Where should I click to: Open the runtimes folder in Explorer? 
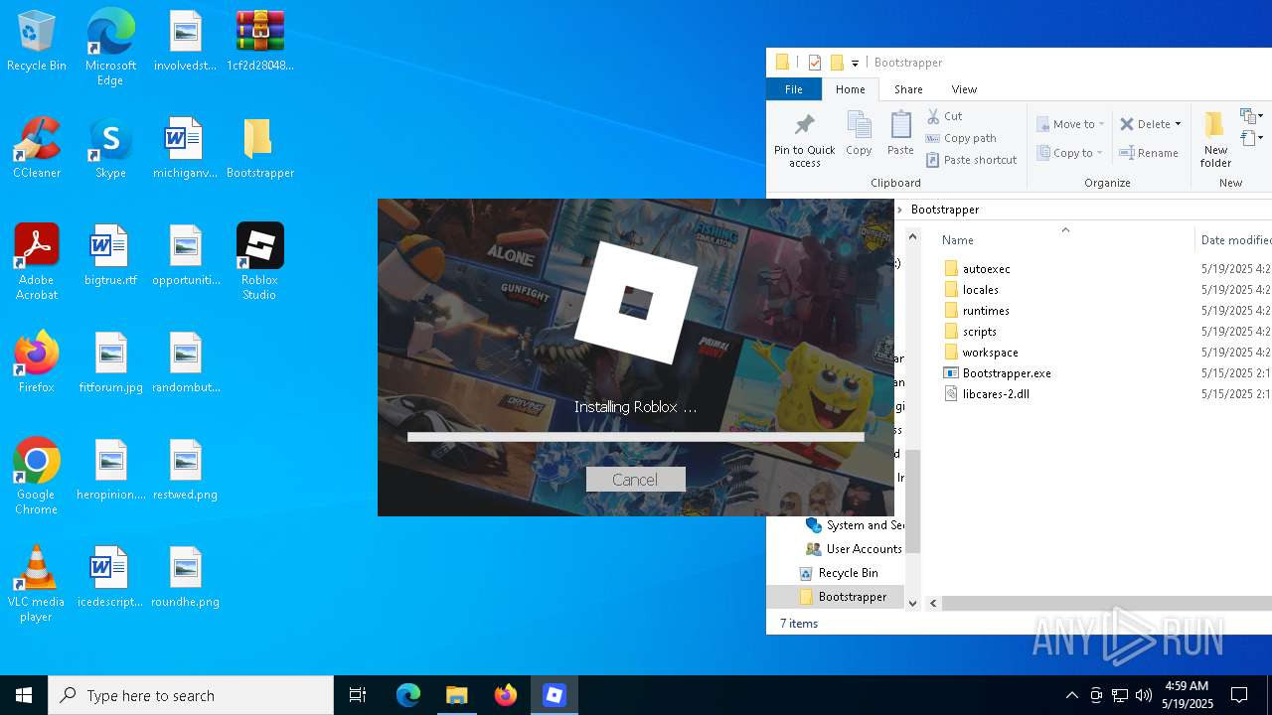click(976, 311)
